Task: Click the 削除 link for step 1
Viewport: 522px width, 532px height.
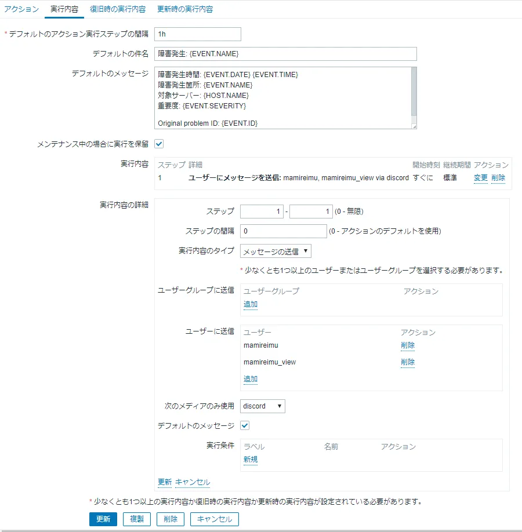Action: [498, 178]
